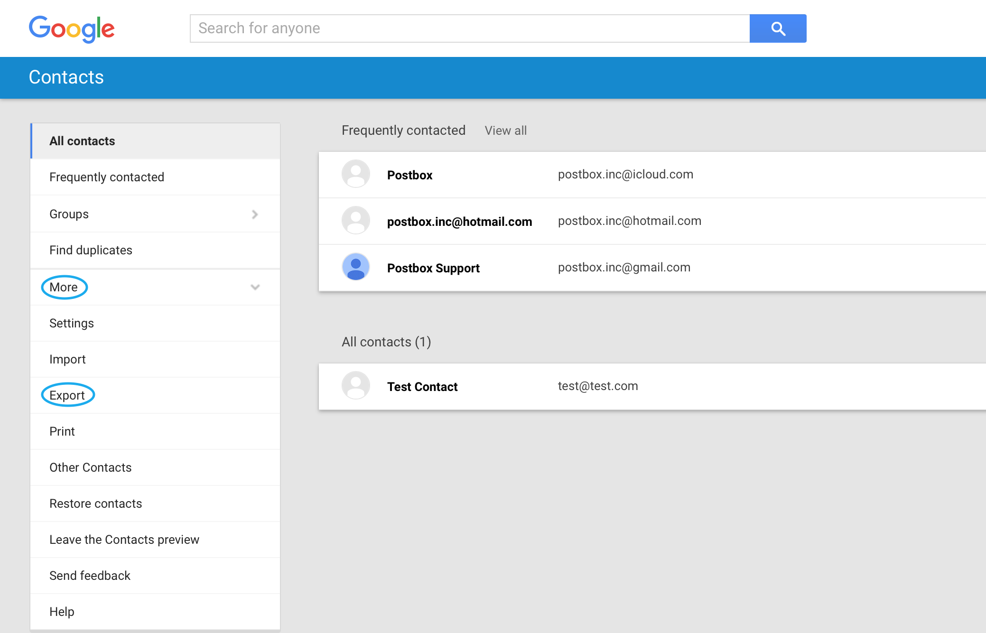Click the Export option in sidebar
This screenshot has width=986, height=633.
point(67,394)
